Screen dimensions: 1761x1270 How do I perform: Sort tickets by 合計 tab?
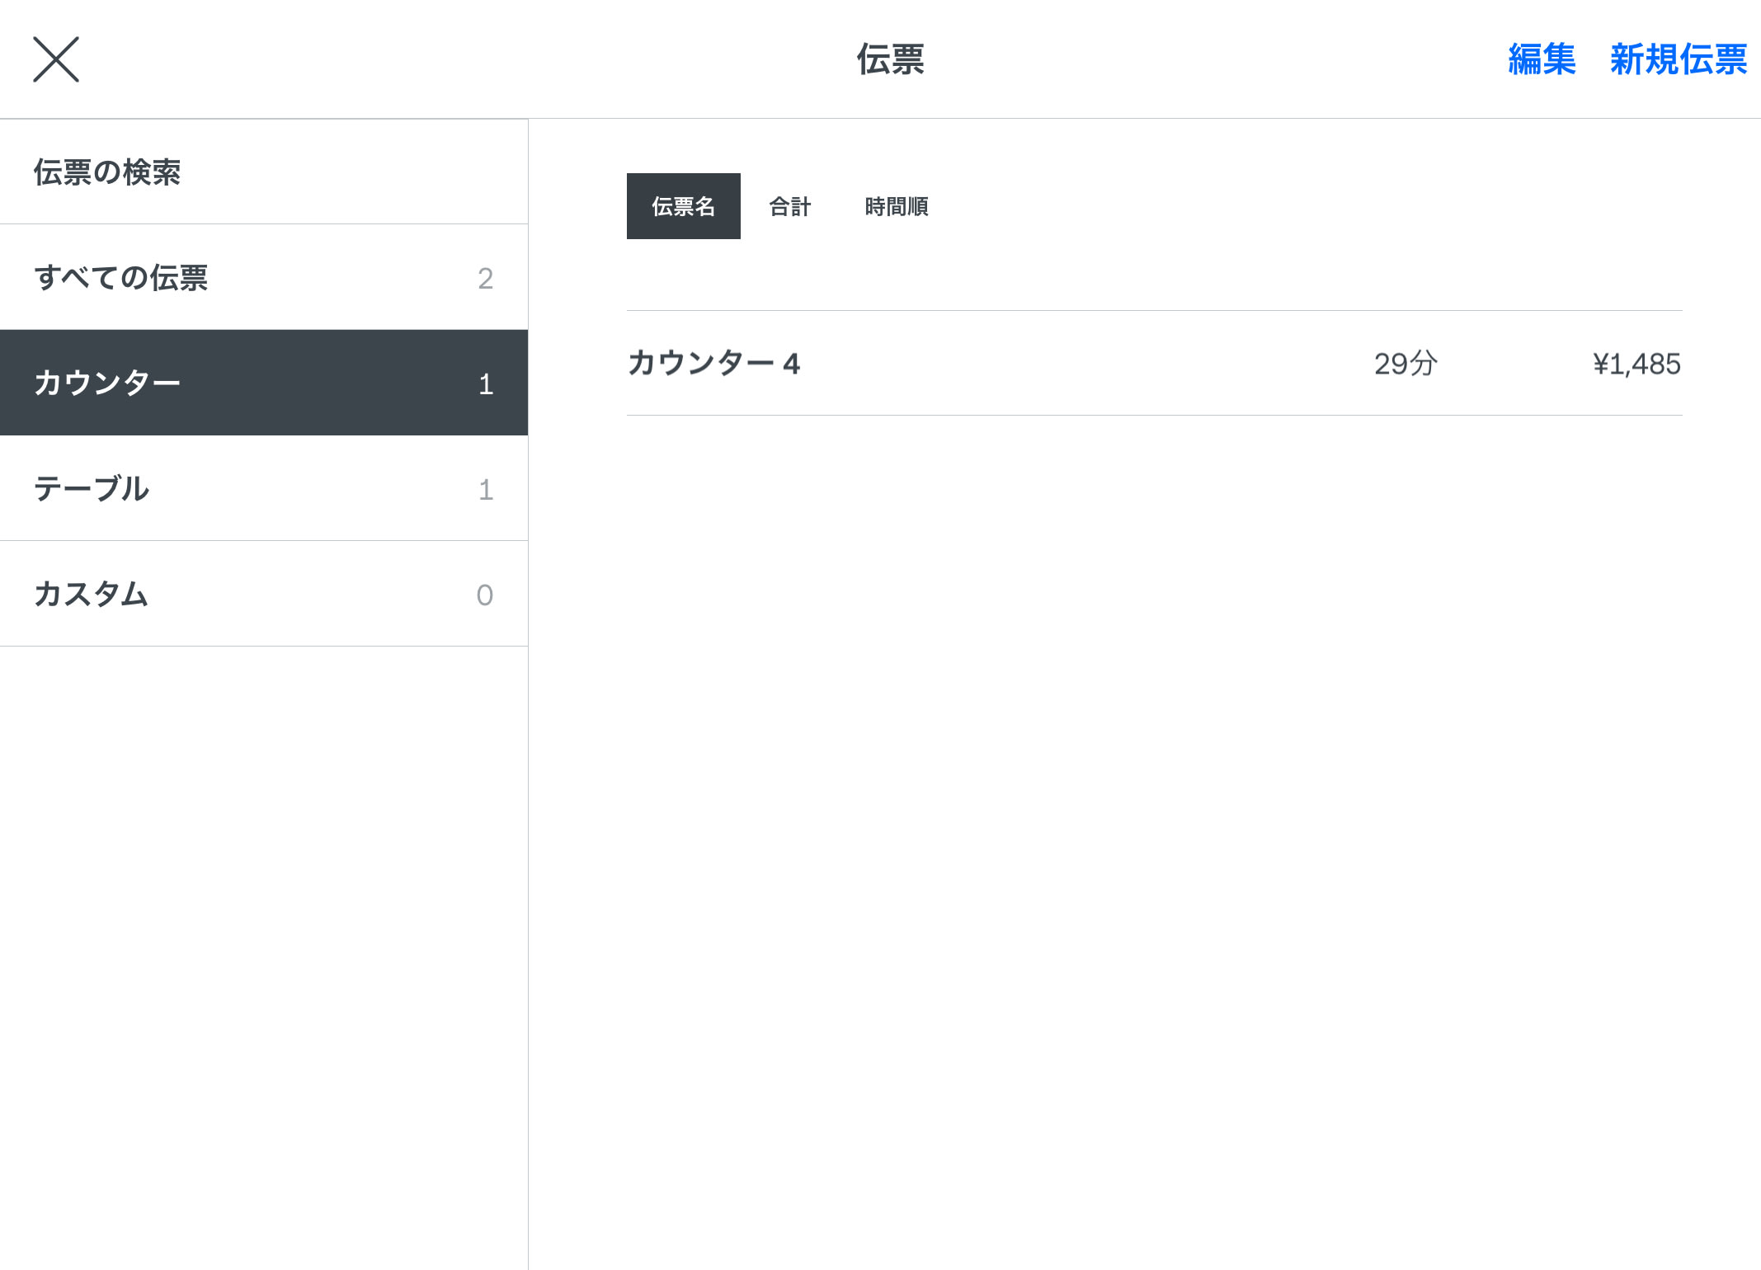coord(789,206)
